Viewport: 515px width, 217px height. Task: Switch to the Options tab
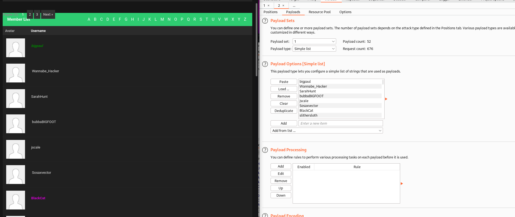[345, 12]
